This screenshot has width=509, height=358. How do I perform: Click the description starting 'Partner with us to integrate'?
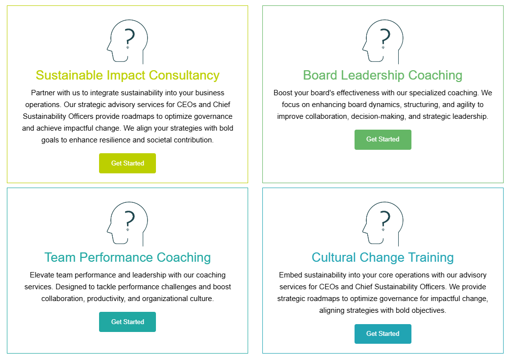point(127,116)
